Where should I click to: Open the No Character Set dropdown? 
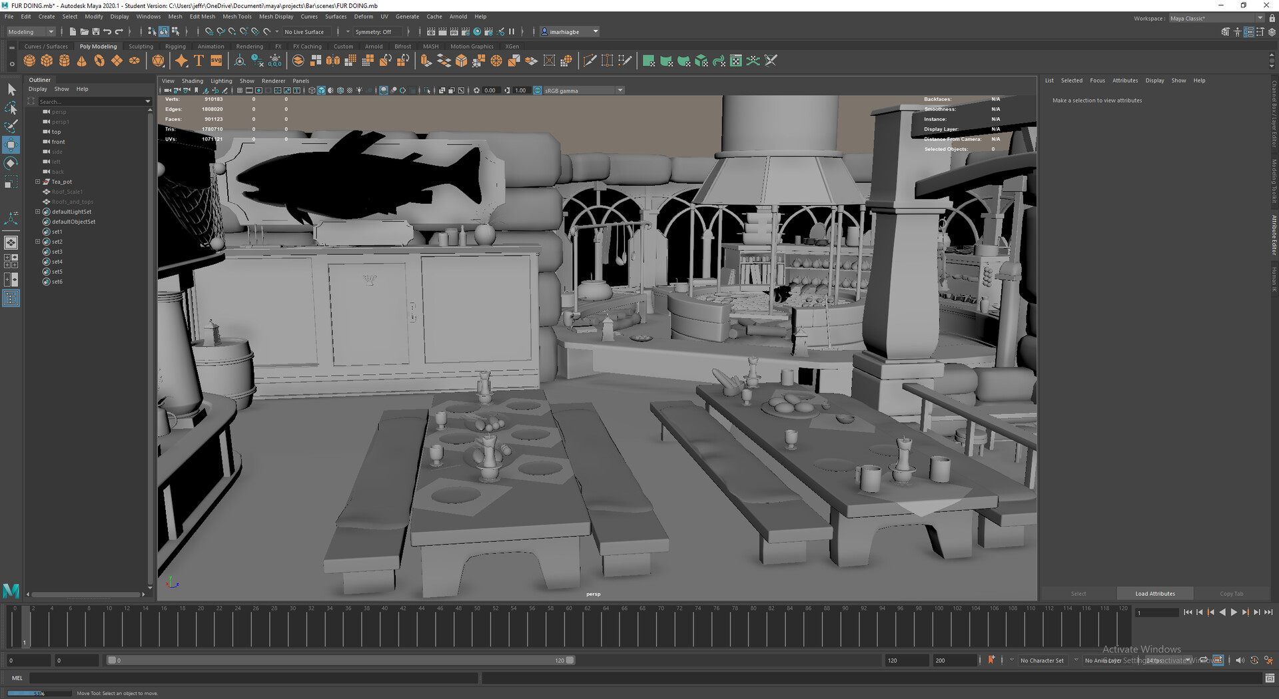(1043, 660)
